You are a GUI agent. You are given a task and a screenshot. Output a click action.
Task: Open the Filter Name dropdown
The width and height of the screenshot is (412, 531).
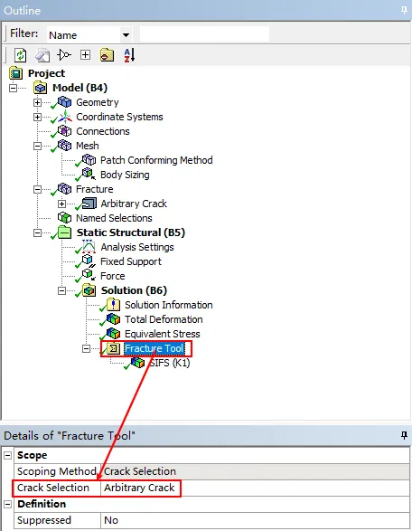126,35
